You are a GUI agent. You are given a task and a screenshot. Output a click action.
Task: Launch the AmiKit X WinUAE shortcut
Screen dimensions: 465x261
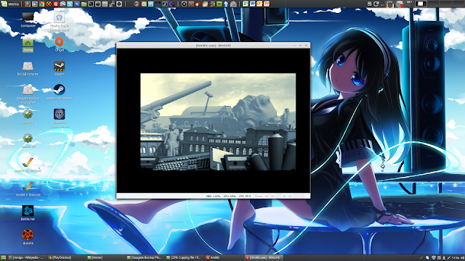click(28, 188)
